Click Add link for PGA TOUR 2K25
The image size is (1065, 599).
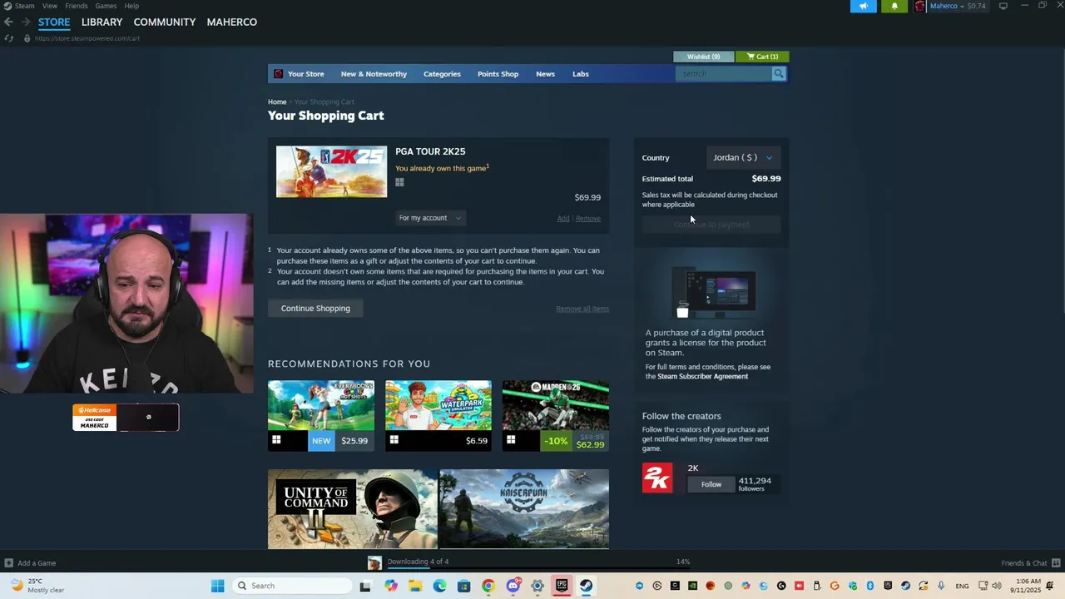pos(563,219)
